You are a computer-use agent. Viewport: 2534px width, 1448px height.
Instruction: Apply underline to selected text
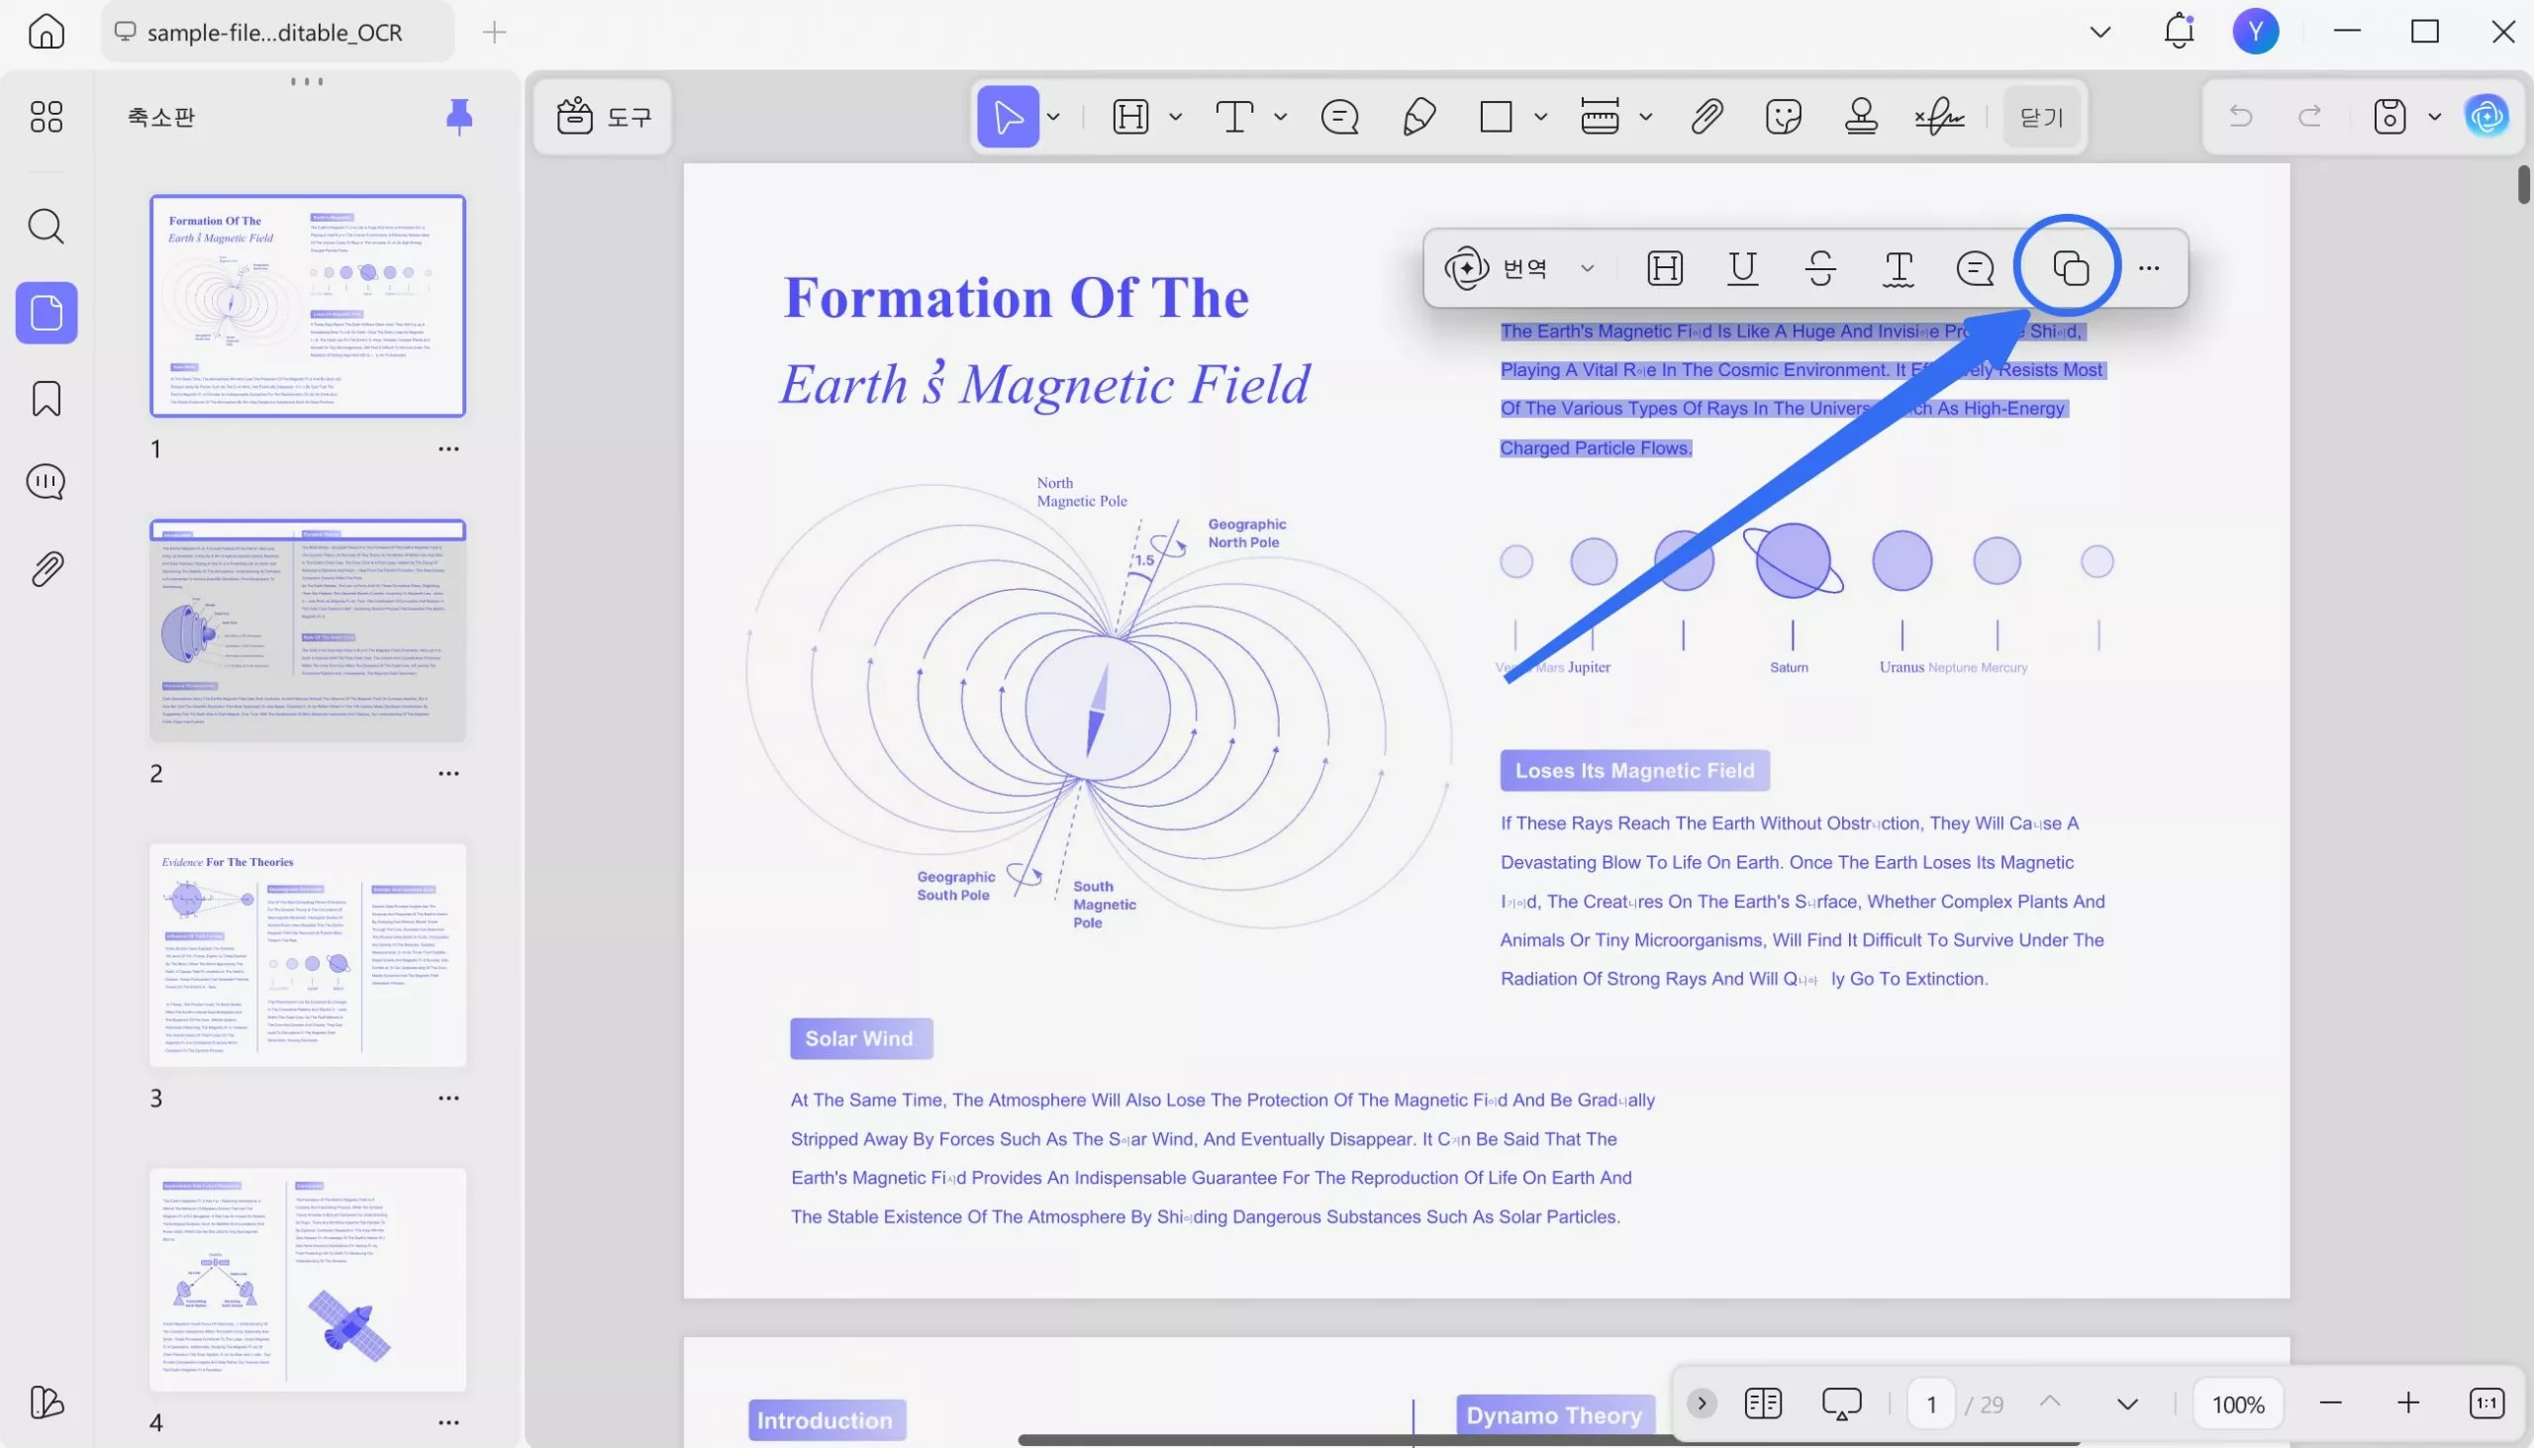pos(1742,268)
